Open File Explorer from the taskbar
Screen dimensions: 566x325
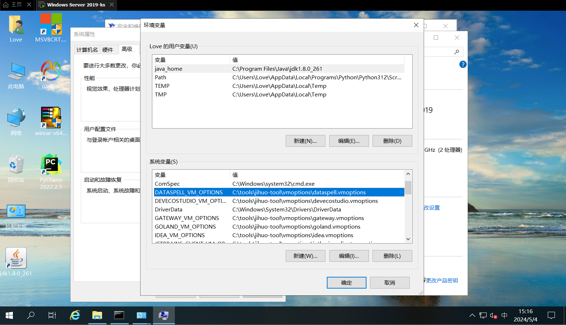(x=97, y=315)
